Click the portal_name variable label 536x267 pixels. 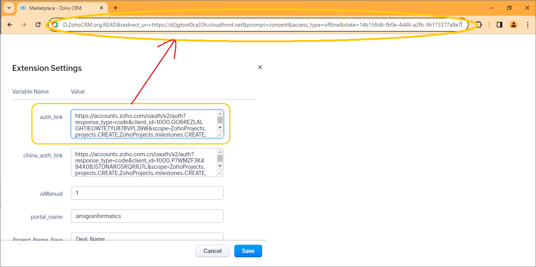click(x=47, y=217)
